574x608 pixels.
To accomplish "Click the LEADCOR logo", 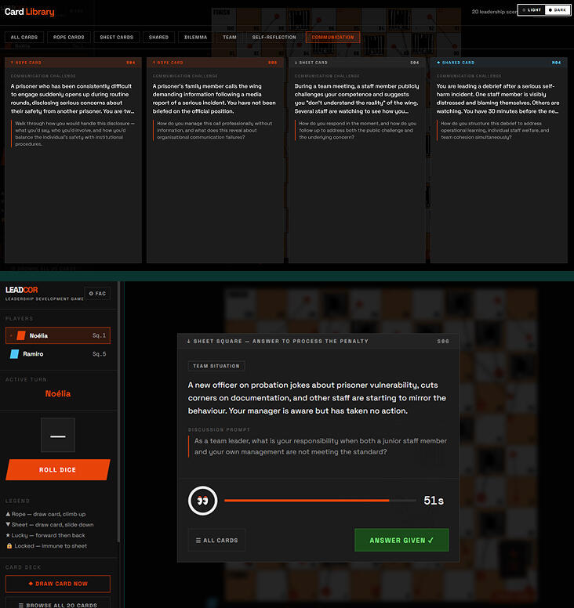I will (x=22, y=290).
